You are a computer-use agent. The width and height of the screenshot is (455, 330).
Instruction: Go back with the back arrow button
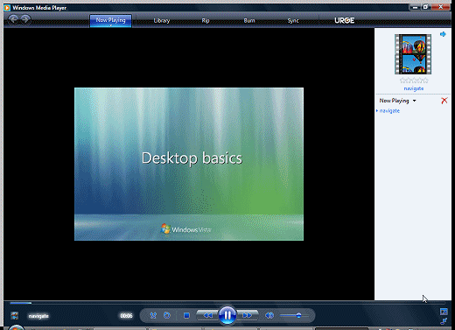(x=13, y=19)
